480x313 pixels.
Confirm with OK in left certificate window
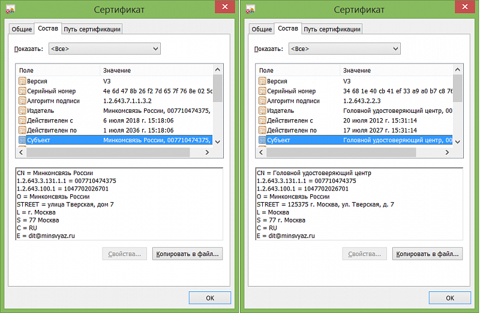209,297
